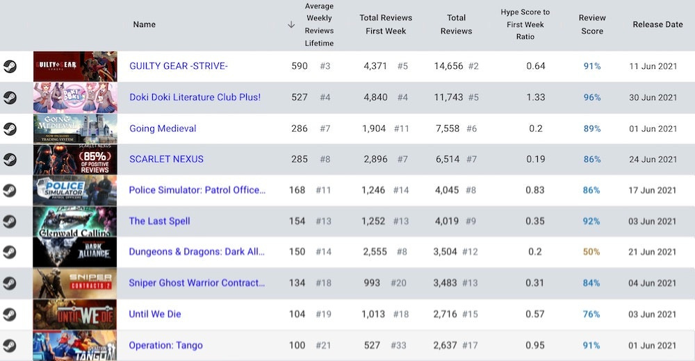Open the SCARLET NEXUS link
The height and width of the screenshot is (361, 695).
[166, 159]
